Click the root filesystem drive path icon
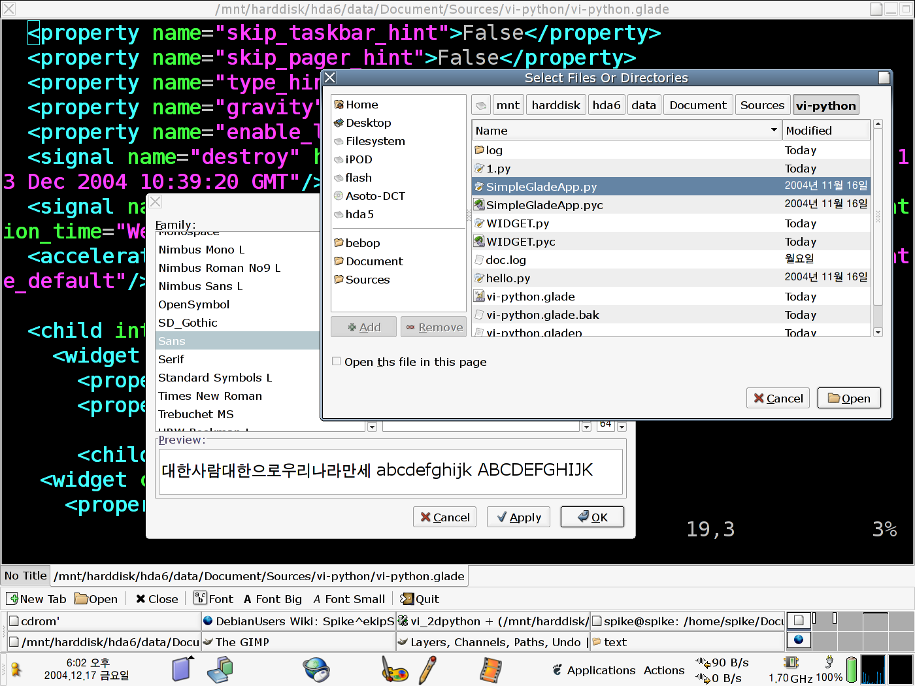This screenshot has width=915, height=686. coord(481,105)
